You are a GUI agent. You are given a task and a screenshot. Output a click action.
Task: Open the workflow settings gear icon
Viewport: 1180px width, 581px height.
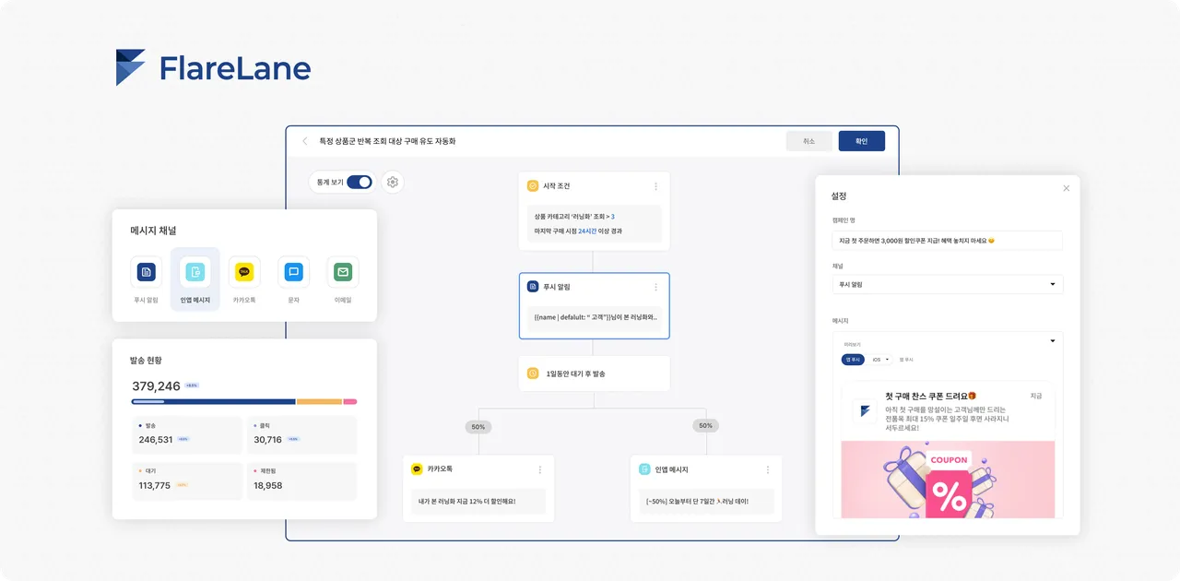click(x=393, y=183)
